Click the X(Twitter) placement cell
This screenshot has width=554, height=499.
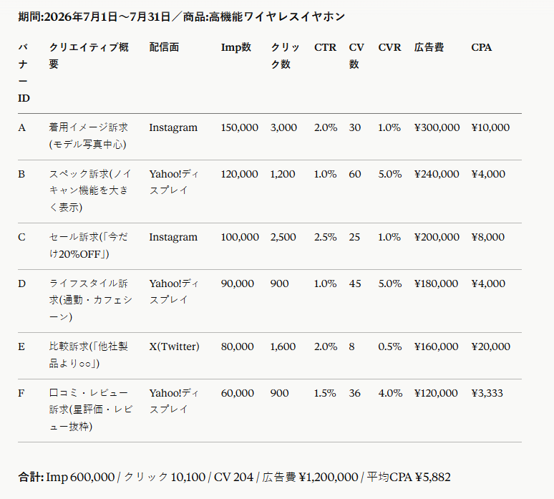pos(174,347)
